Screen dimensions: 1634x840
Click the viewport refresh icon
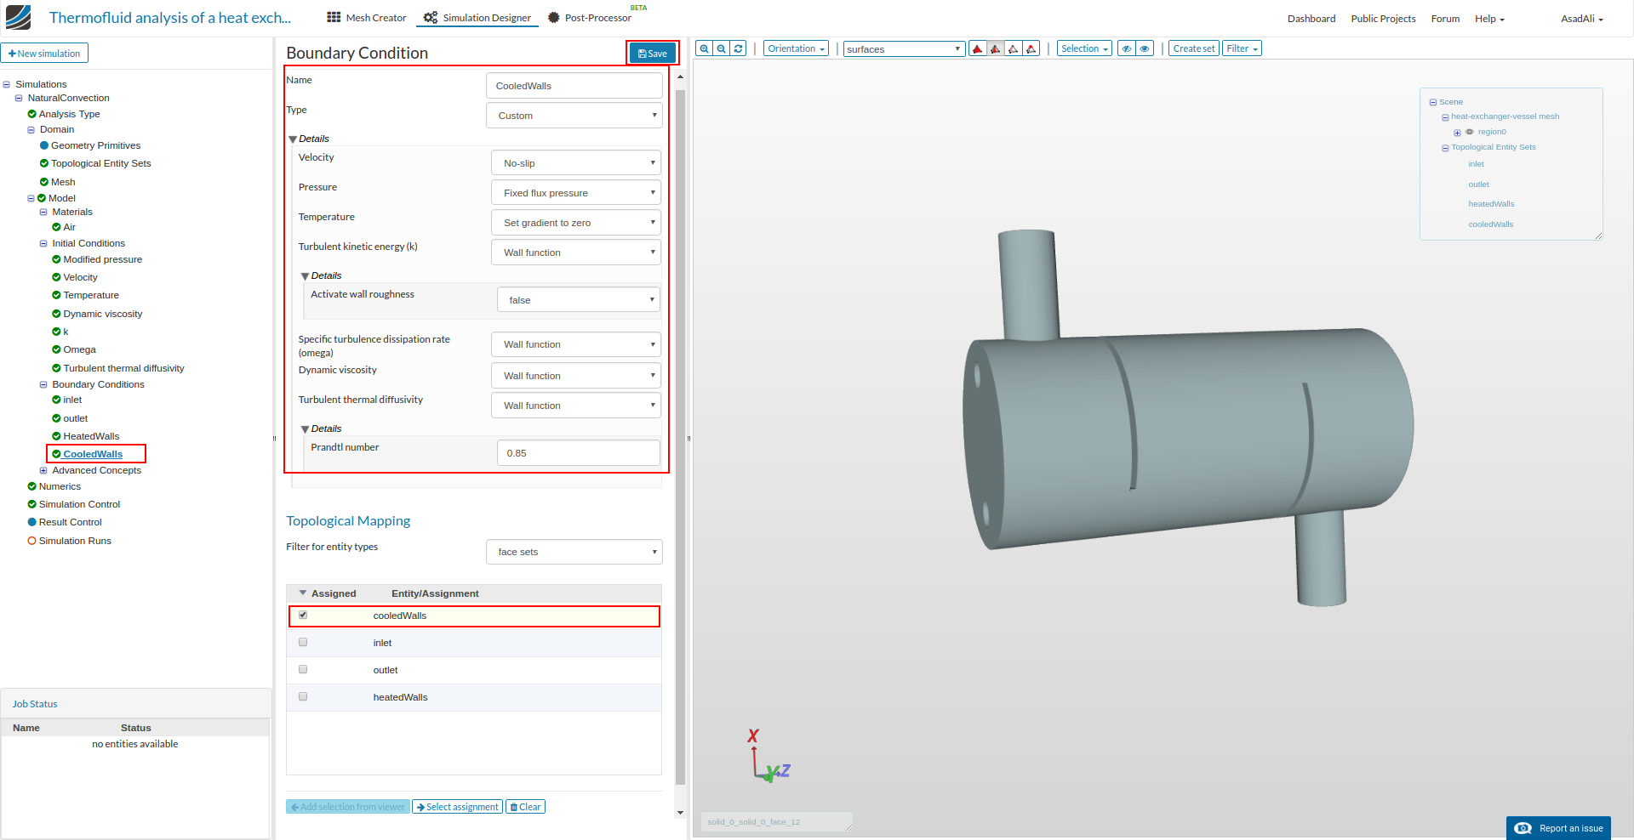click(737, 48)
